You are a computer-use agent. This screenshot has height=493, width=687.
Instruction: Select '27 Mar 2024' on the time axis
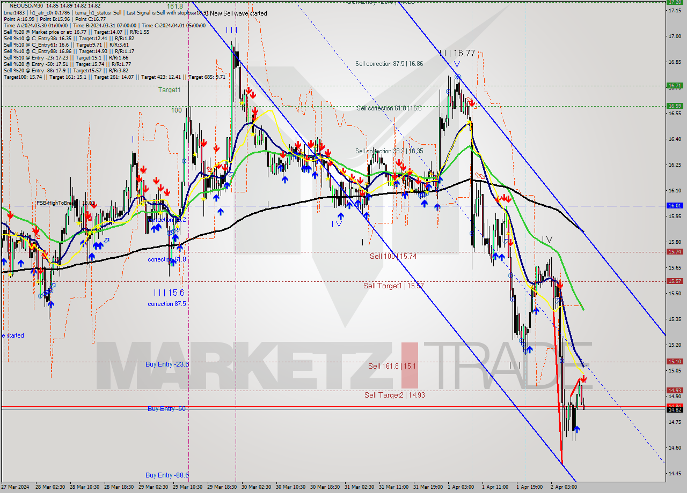click(16, 487)
